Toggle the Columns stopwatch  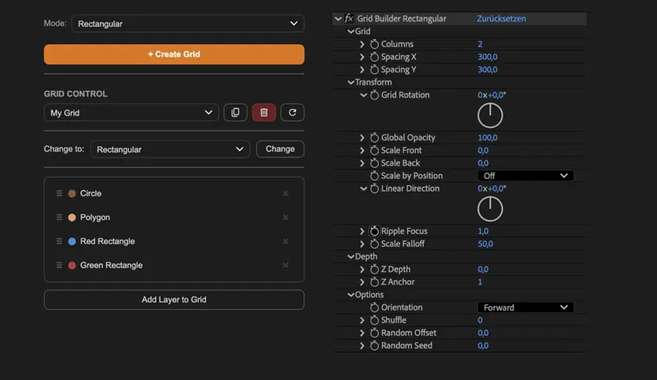[x=374, y=44]
